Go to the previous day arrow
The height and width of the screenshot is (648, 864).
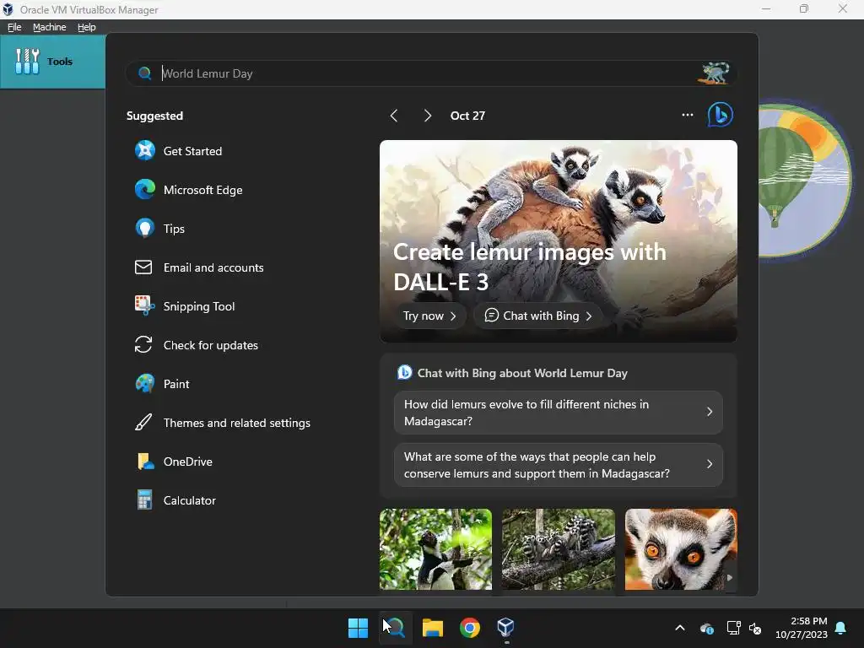pyautogui.click(x=393, y=115)
